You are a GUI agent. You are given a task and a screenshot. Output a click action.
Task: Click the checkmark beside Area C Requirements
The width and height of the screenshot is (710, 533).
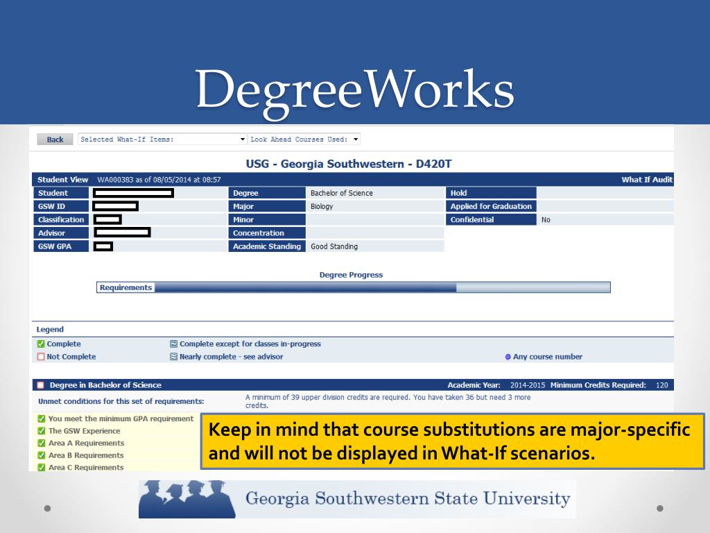41,467
